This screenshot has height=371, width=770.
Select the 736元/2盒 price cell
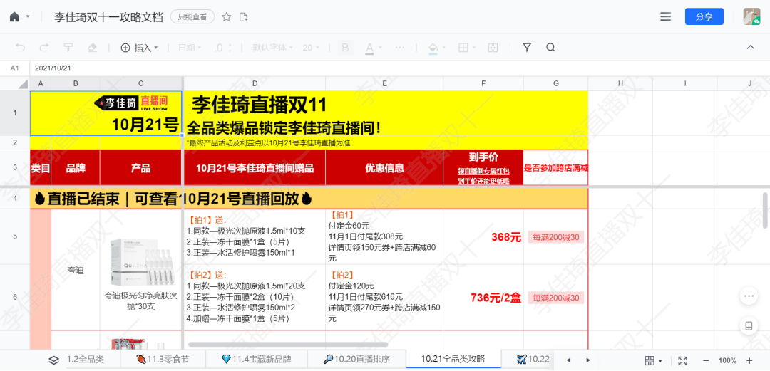click(x=483, y=298)
